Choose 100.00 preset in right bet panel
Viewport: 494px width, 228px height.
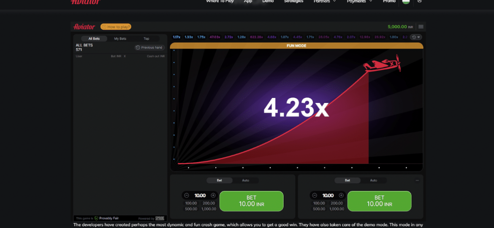[x=319, y=203]
